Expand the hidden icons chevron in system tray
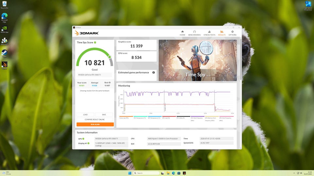Image resolution: width=314 pixels, height=176 pixels. 294,173
